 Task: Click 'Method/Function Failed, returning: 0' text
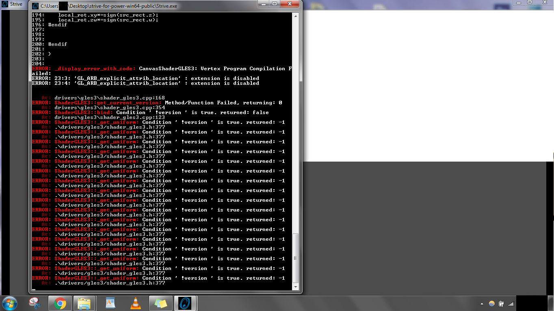223,103
